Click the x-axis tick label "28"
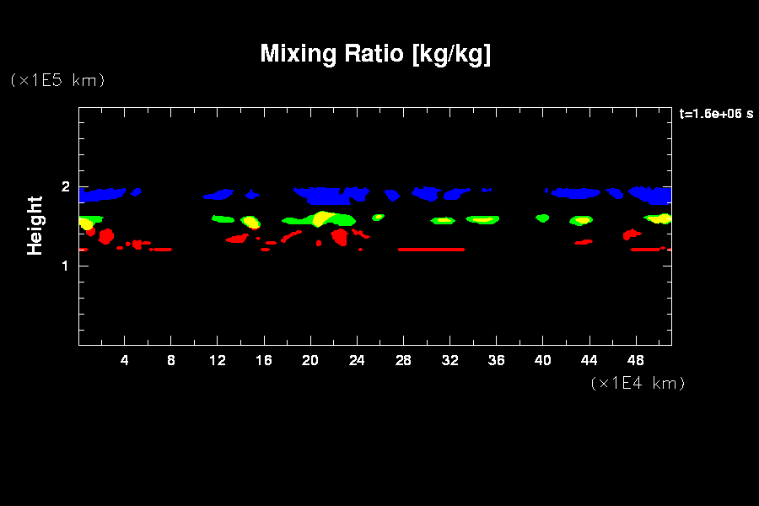Screen dimensions: 759x506 403,360
